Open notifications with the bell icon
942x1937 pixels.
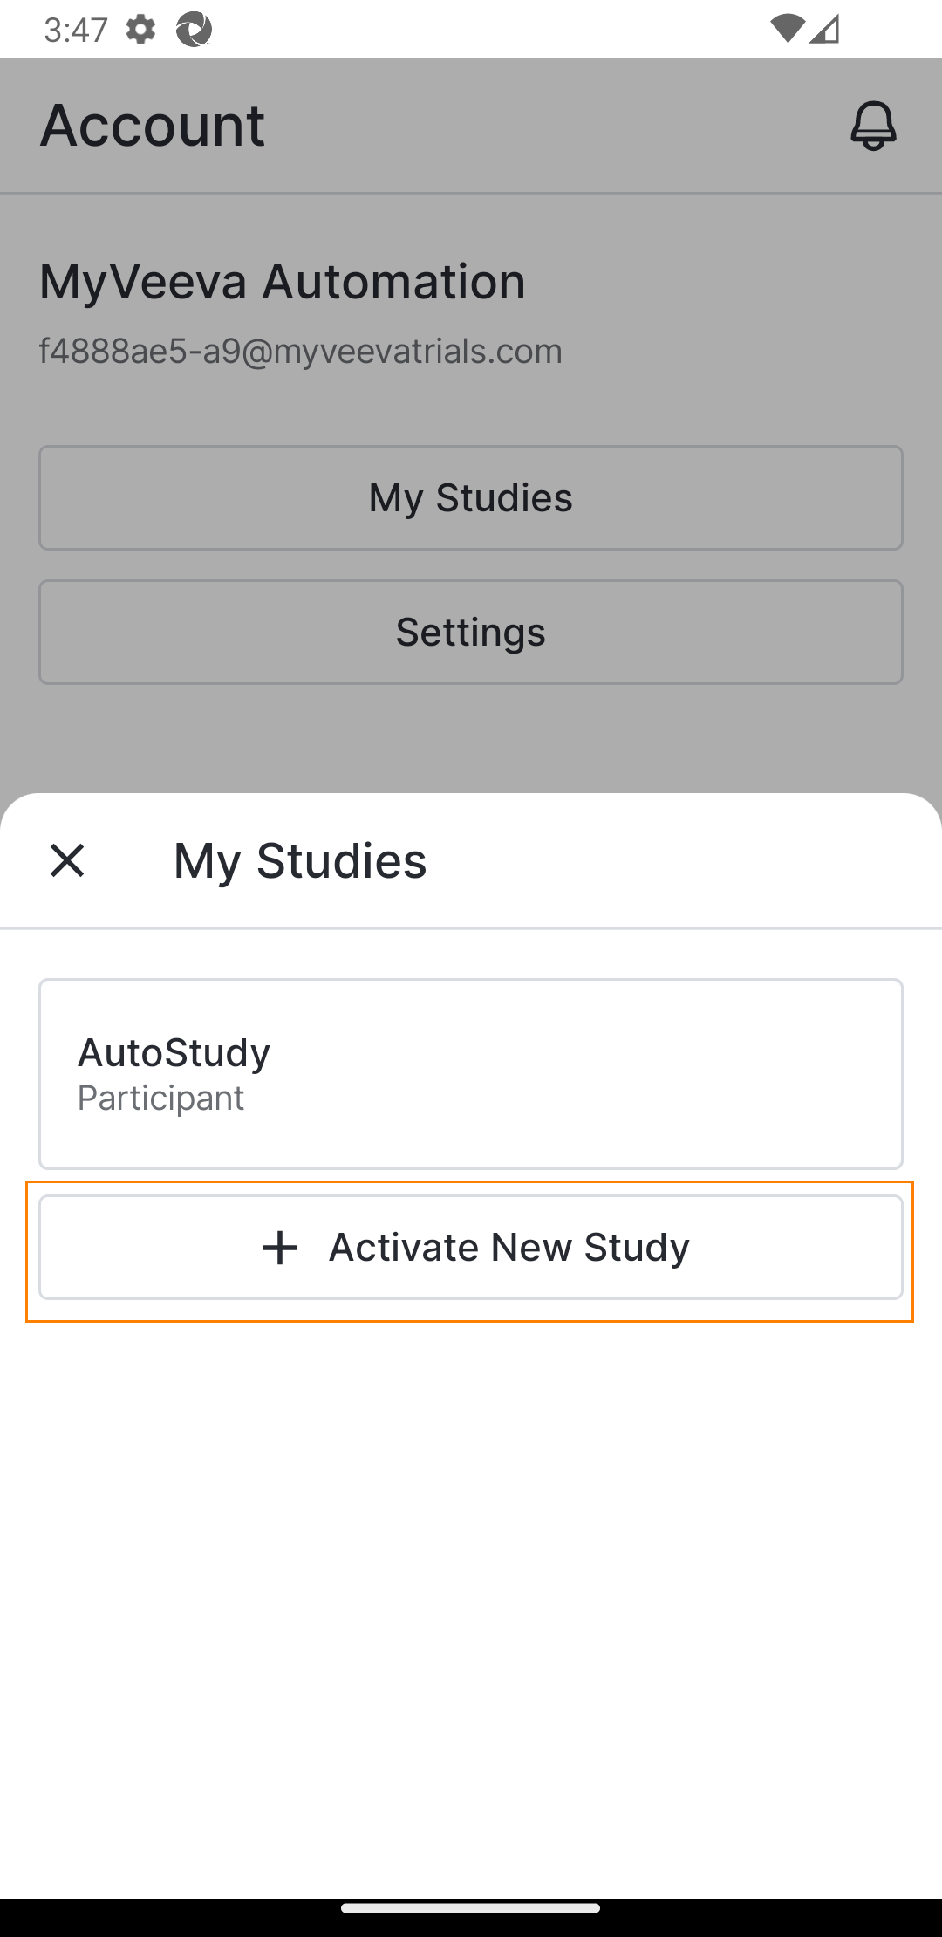click(x=873, y=126)
